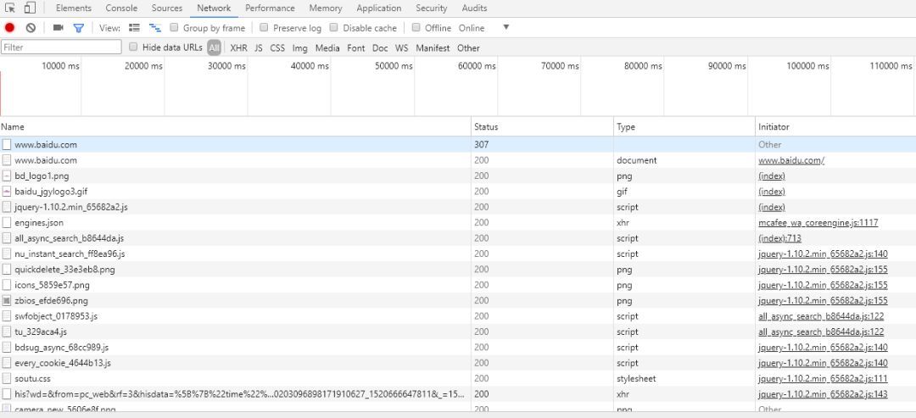Screen dimensions: 916x418
Task: Click the baidu_jgylogo3.gif file icon
Action: 7,192
